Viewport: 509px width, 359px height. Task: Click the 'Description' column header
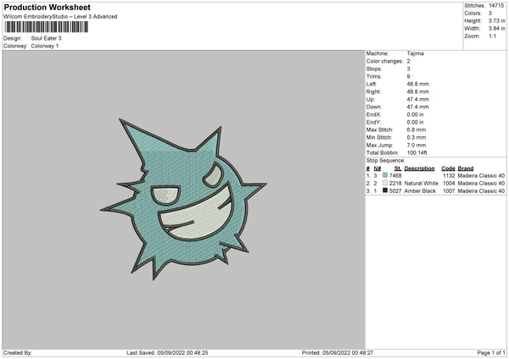coord(419,168)
